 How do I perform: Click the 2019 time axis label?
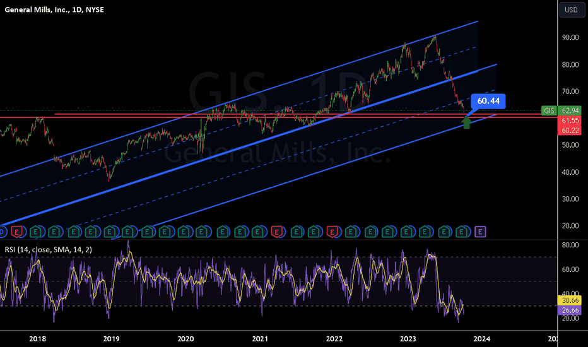(112, 339)
